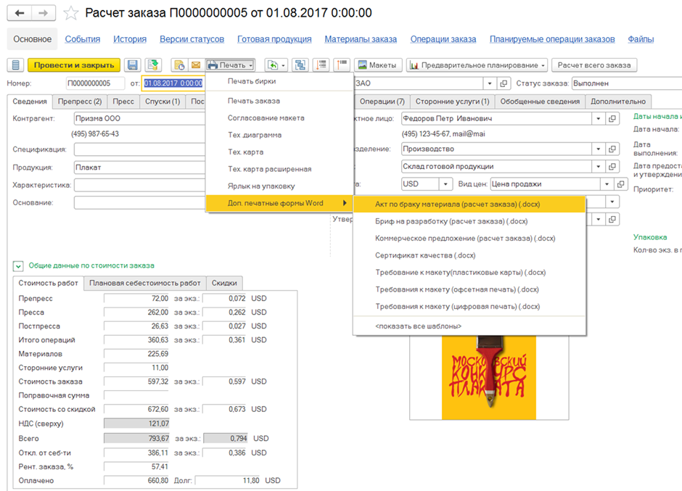This screenshot has width=682, height=491.
Task: Open the Плановая себестоимость работ tab
Action: point(144,283)
